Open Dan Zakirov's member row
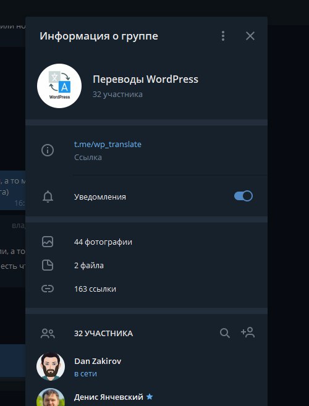The width and height of the screenshot is (309, 406). coord(146,366)
